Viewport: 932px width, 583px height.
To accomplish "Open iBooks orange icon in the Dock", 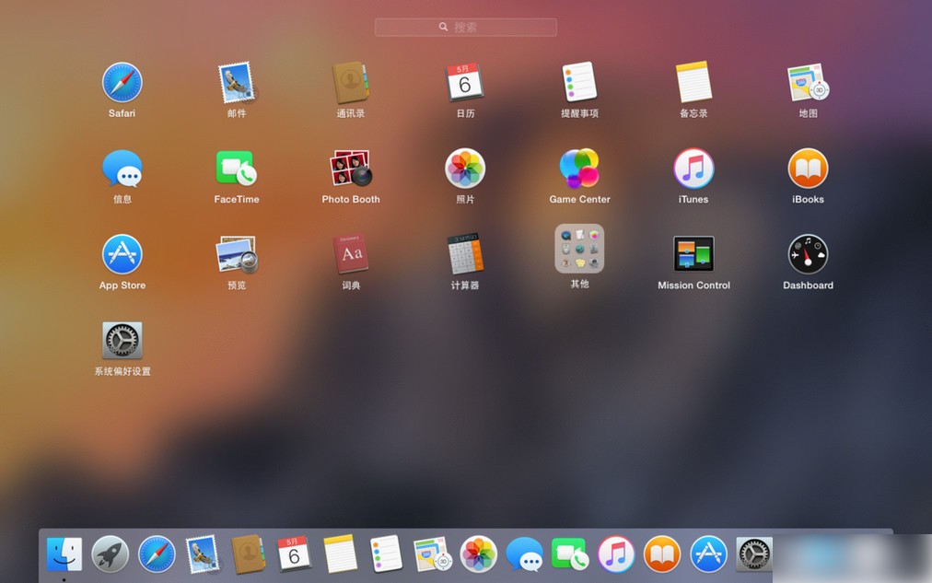I will (x=662, y=554).
